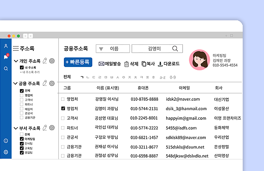Open the search icon in blue sidebar

tap(6, 68)
